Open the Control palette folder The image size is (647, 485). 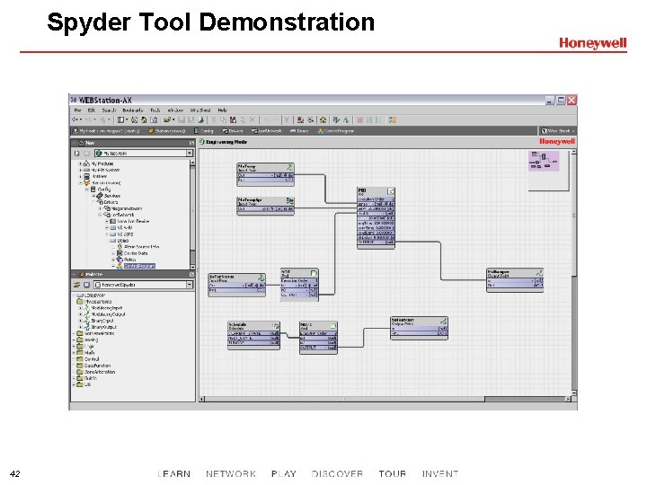(x=92, y=359)
